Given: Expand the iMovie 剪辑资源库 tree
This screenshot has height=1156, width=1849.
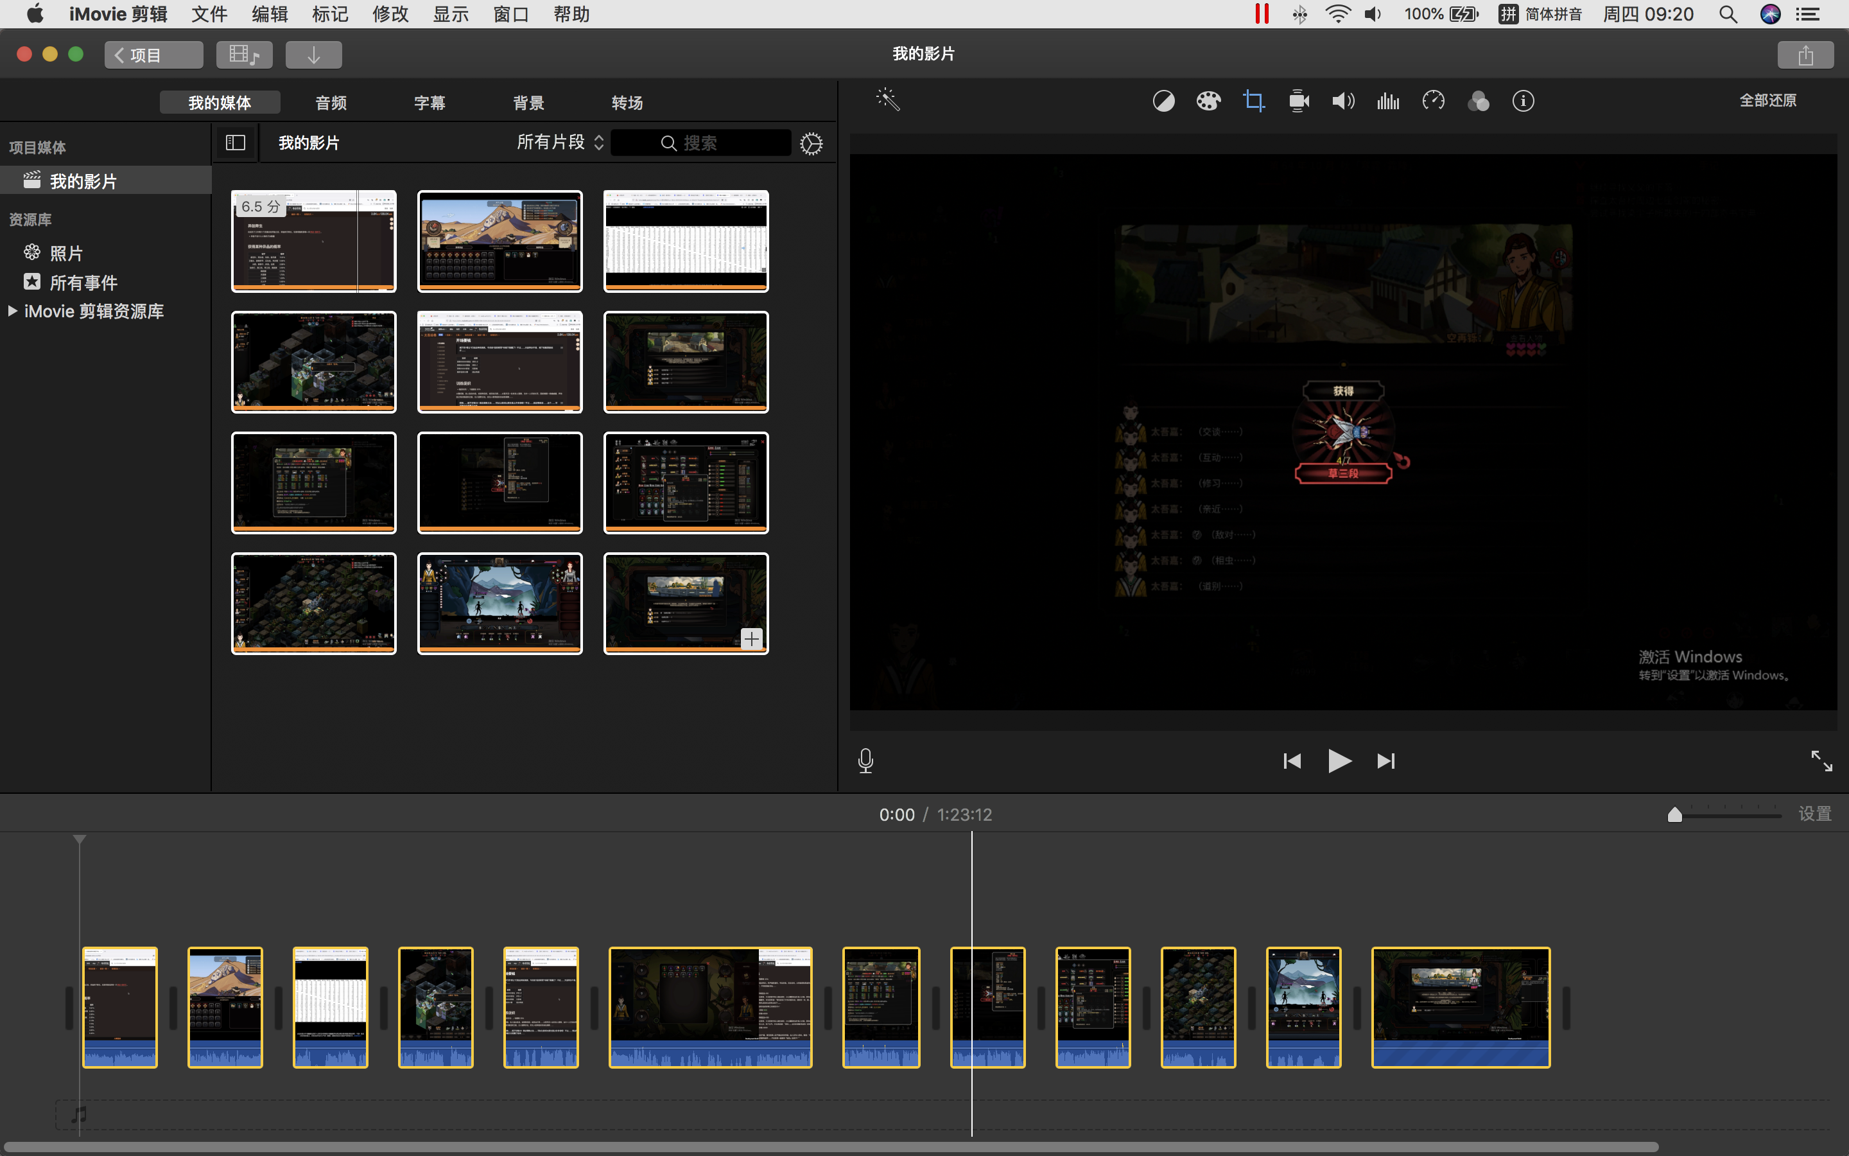Looking at the screenshot, I should [12, 311].
